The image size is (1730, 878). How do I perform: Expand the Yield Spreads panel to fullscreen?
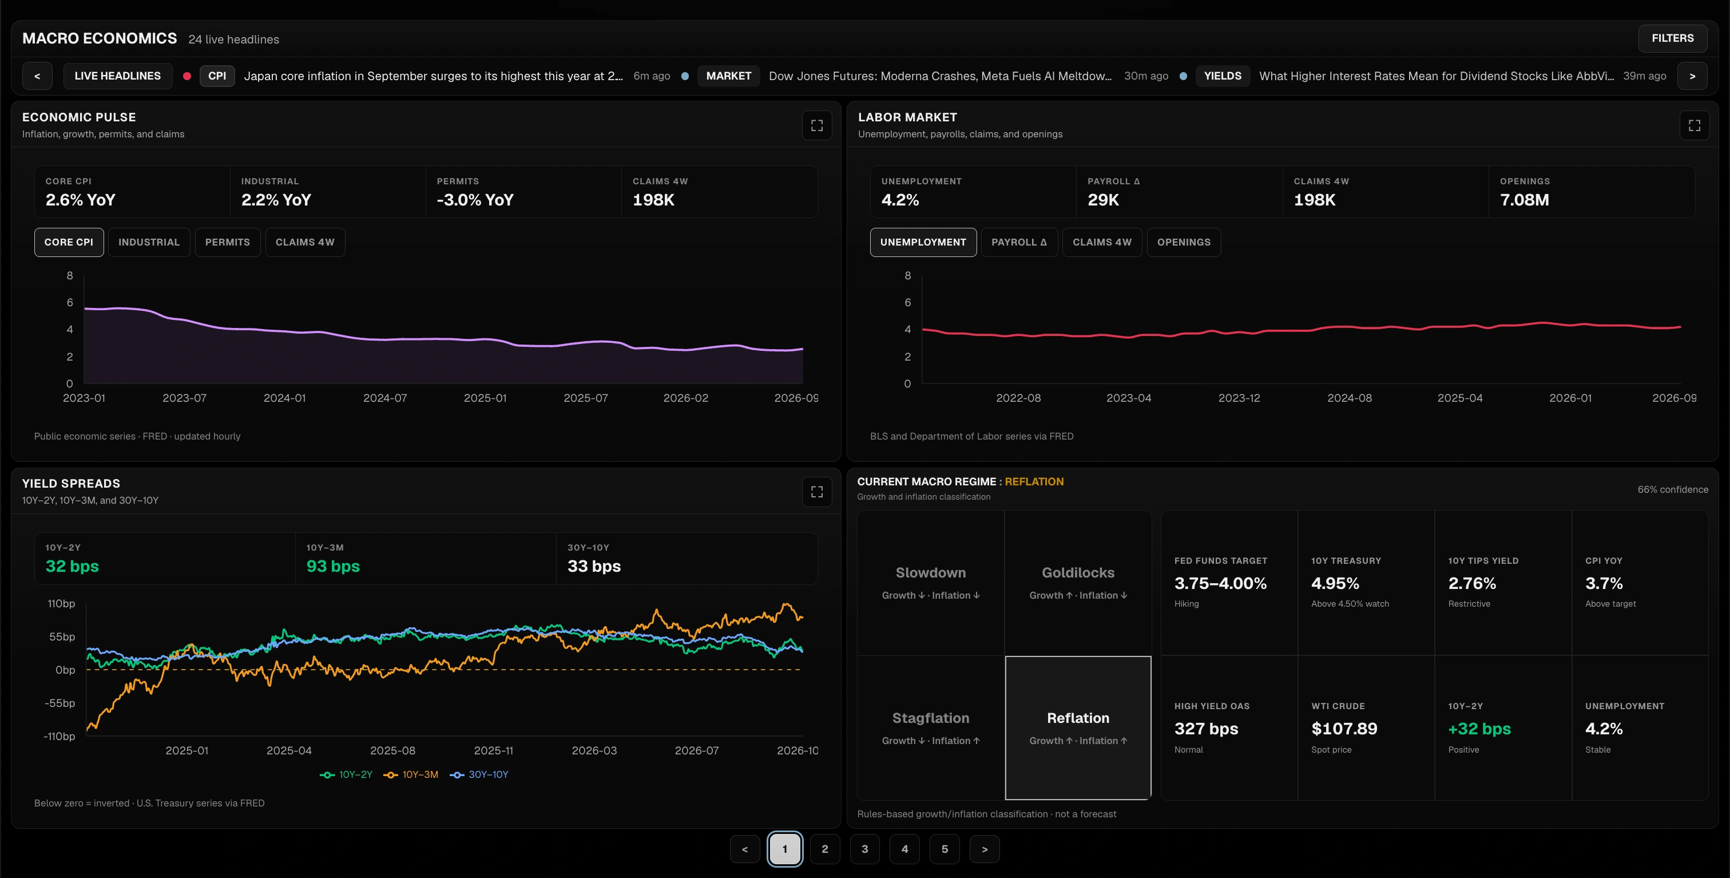coord(816,492)
